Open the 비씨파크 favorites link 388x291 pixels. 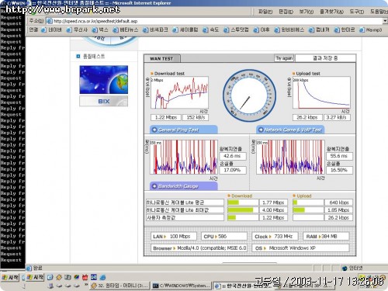tap(155, 30)
